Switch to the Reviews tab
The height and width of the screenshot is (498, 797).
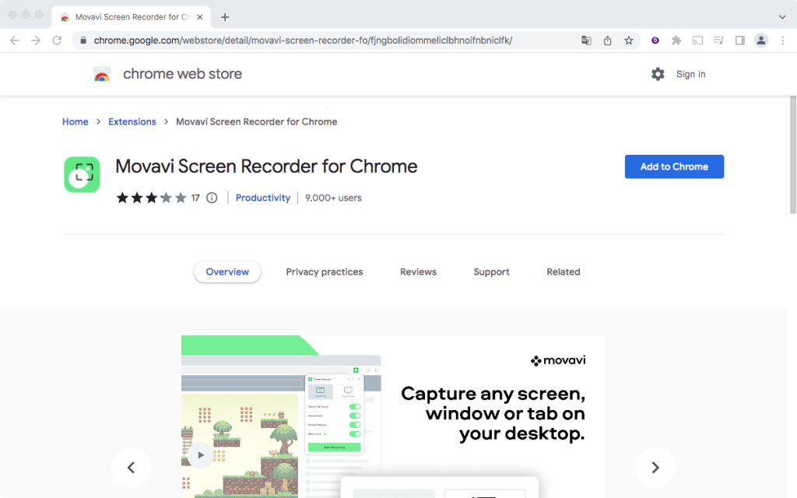pos(418,272)
